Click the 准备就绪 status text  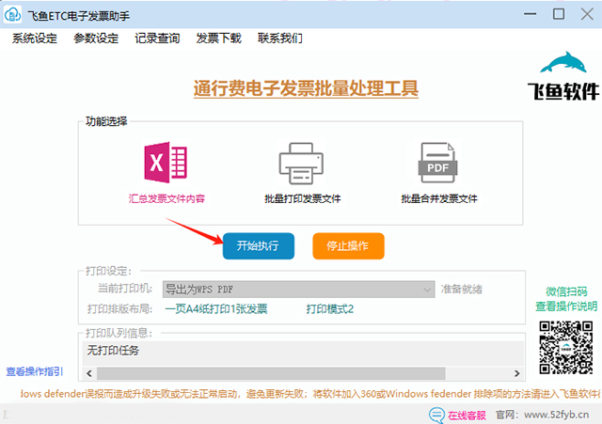462,290
